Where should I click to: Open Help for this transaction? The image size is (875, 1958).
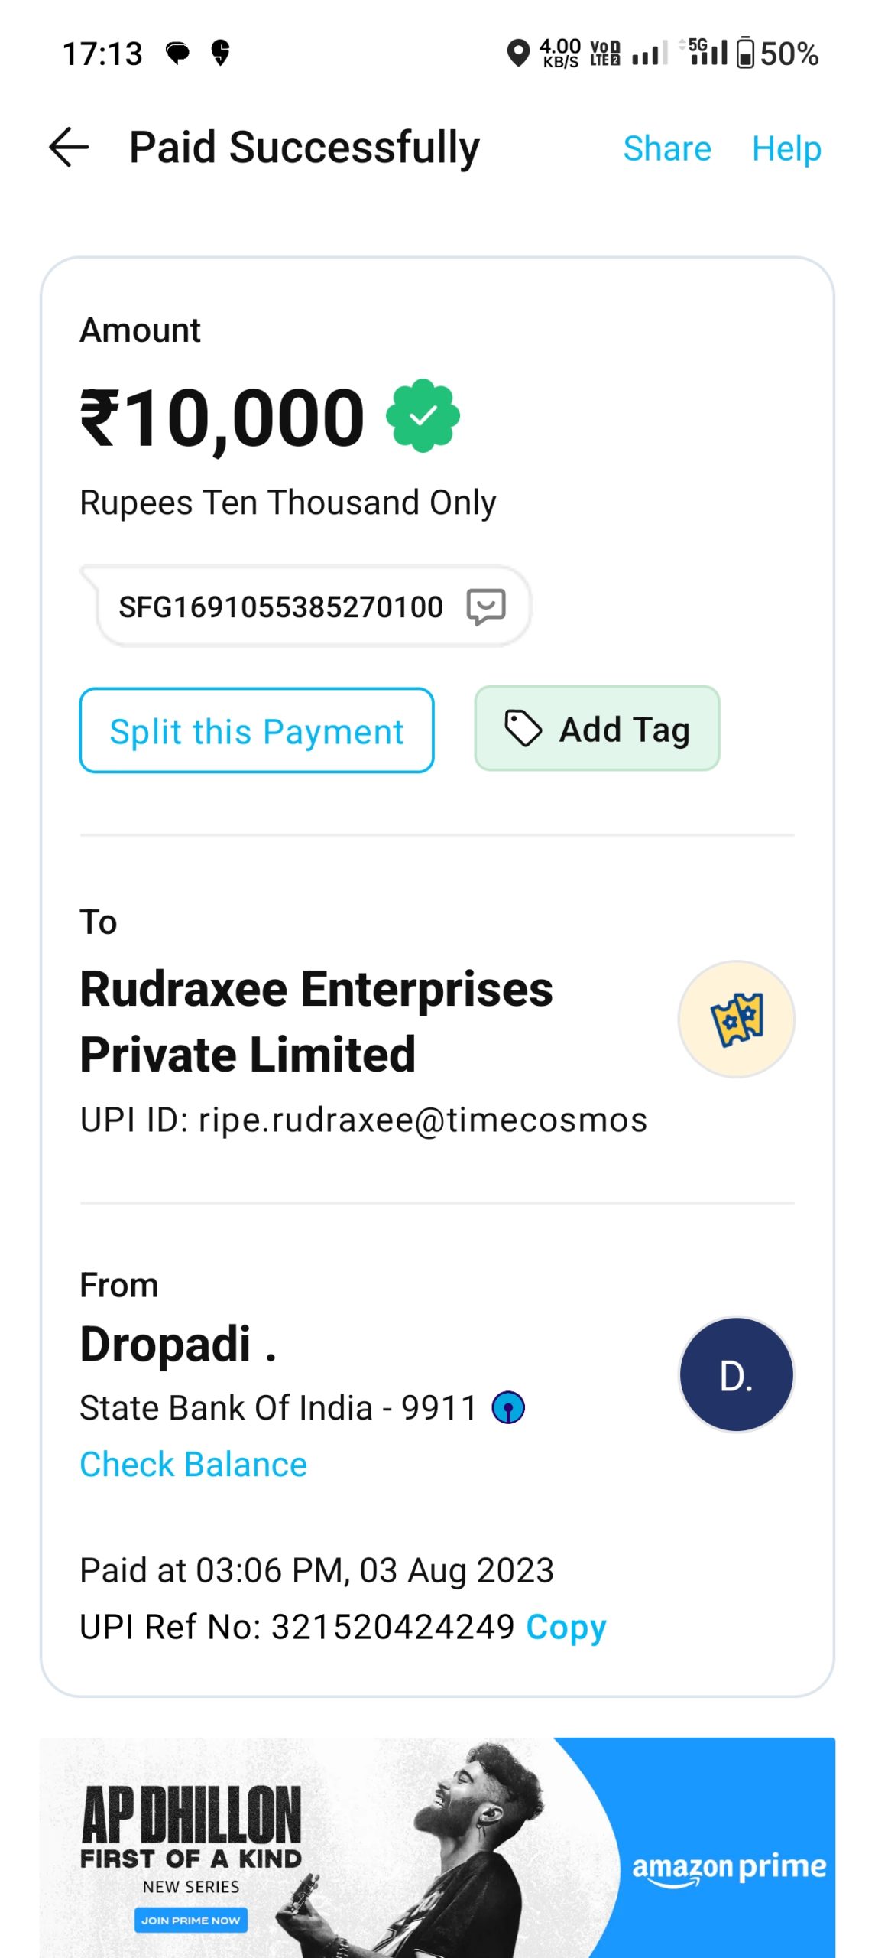click(786, 148)
